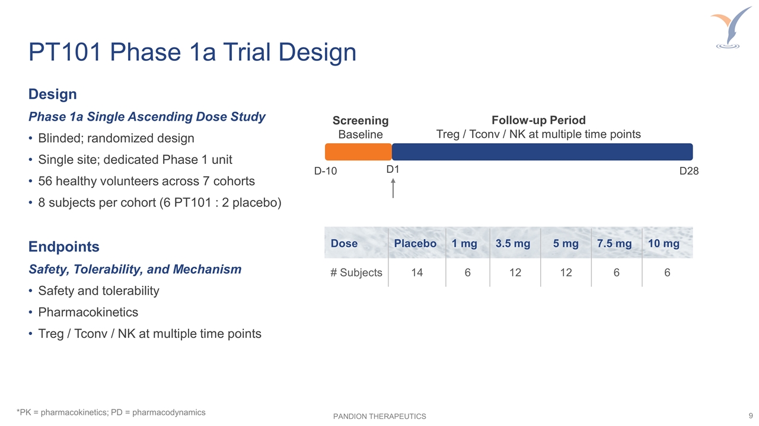Click the D28 timeline label
The image size is (759, 426).
[689, 172]
